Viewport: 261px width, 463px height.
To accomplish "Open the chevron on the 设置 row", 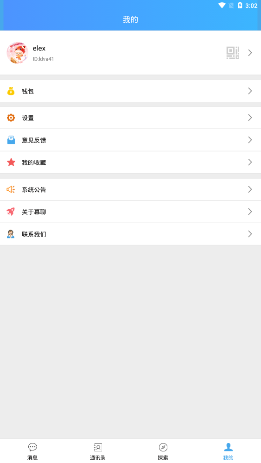I will pos(250,118).
